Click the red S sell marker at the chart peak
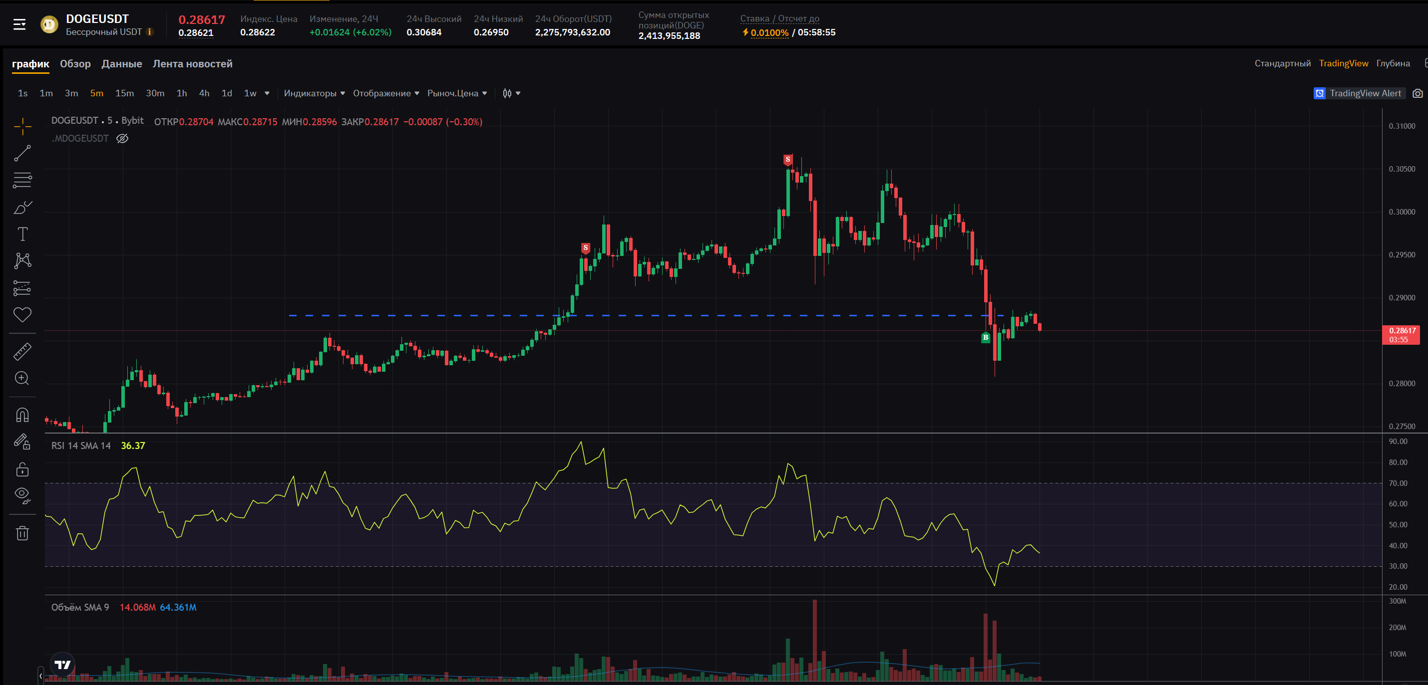 coord(787,160)
